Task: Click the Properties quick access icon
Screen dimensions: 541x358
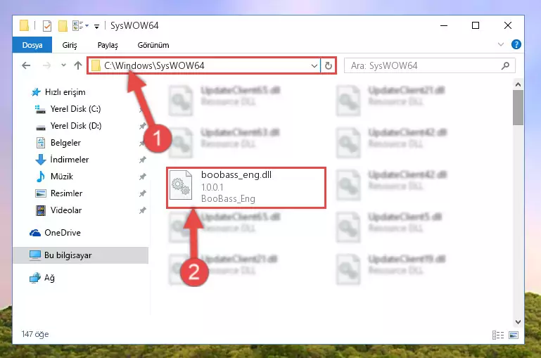Action: click(x=47, y=26)
